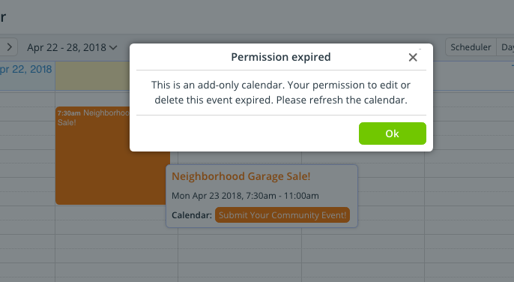Click the Calendar: label in the event popup
Viewport: 514px width, 282px height.
(x=192, y=215)
